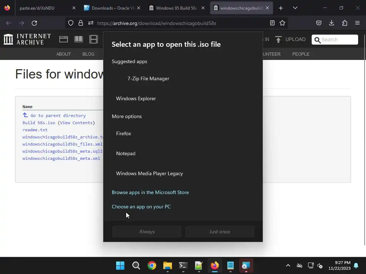Open PEOPLE in archive navigation
Image resolution: width=366 pixels, height=274 pixels.
(301, 54)
